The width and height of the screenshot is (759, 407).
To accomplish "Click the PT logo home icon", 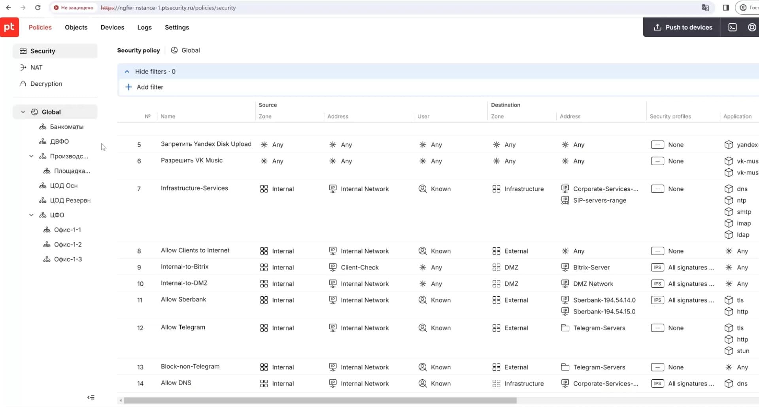I will (9, 27).
